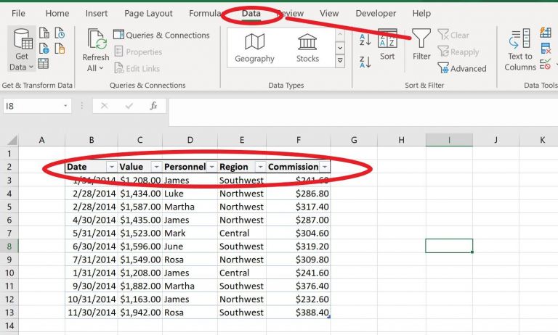
Task: Switch to the Insert ribbon tab
Action: [x=97, y=13]
